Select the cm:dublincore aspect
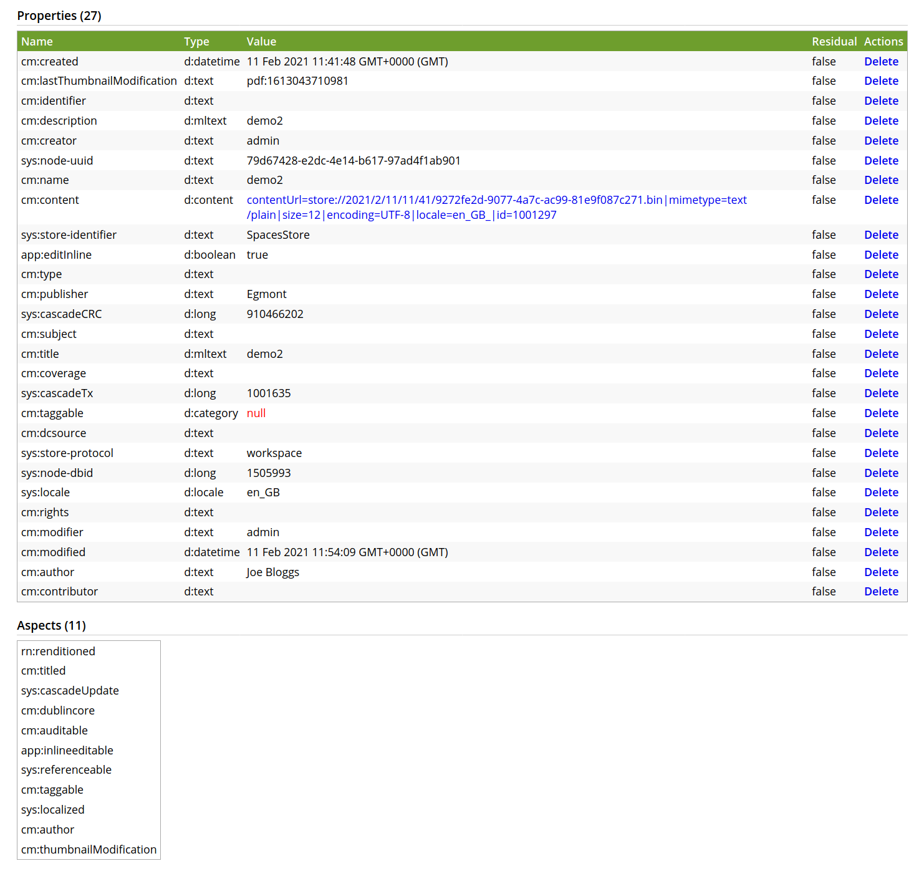This screenshot has width=924, height=871. point(57,710)
